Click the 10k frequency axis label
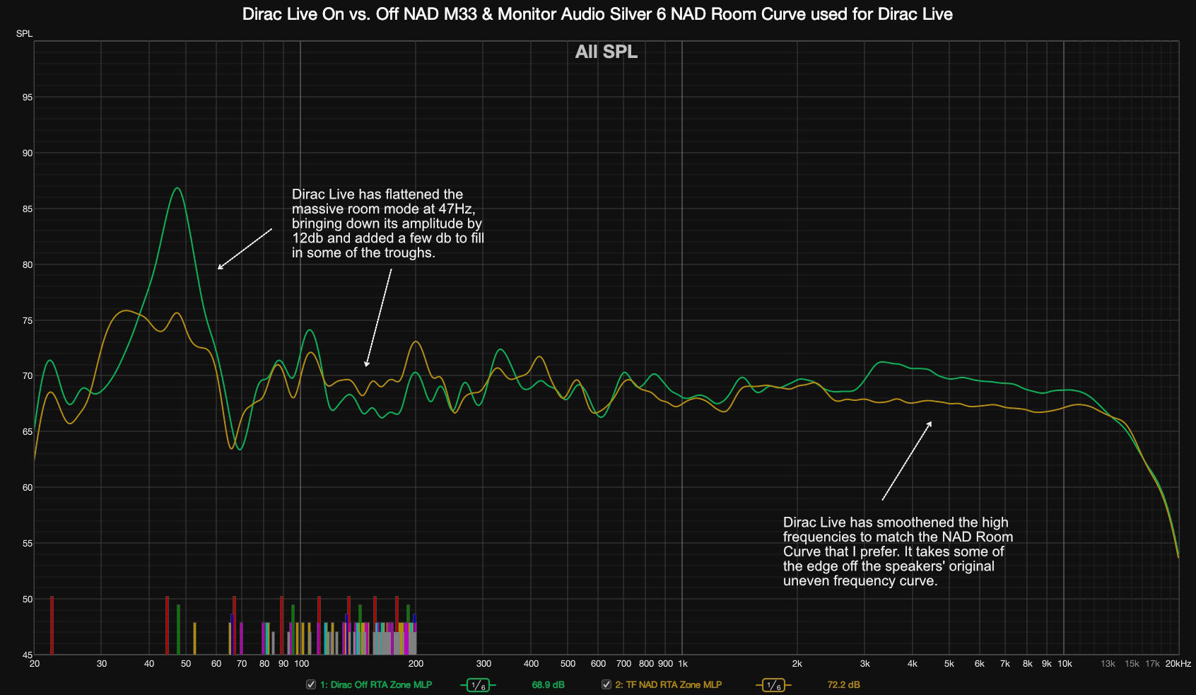Viewport: 1196px width, 695px height. pos(1065,663)
